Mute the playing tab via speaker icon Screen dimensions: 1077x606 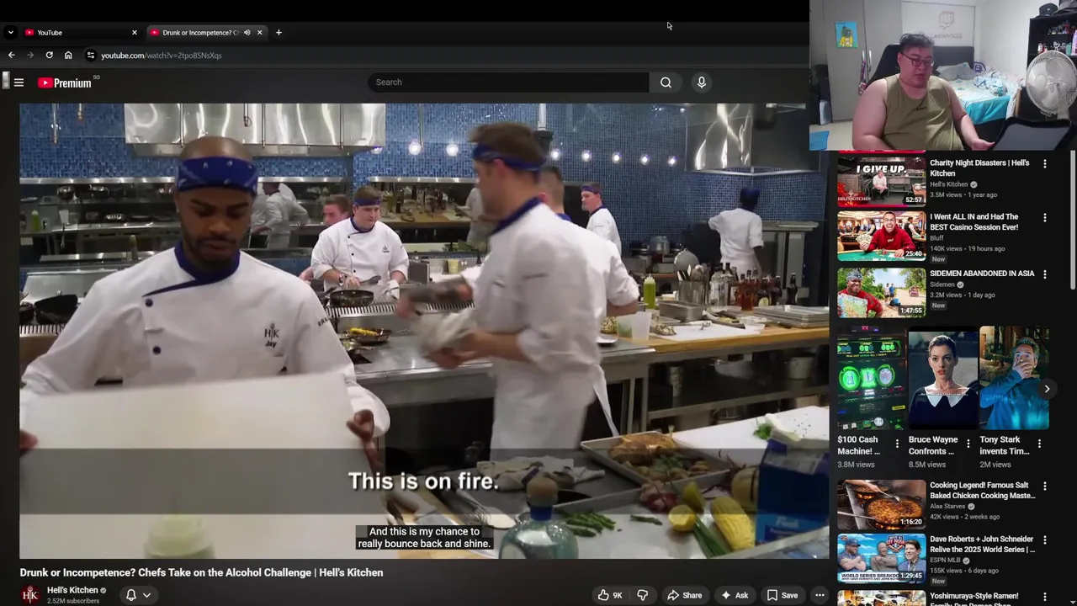247,33
